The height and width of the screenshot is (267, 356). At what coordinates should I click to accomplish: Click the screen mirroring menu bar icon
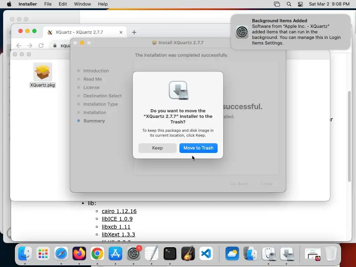[x=277, y=4]
